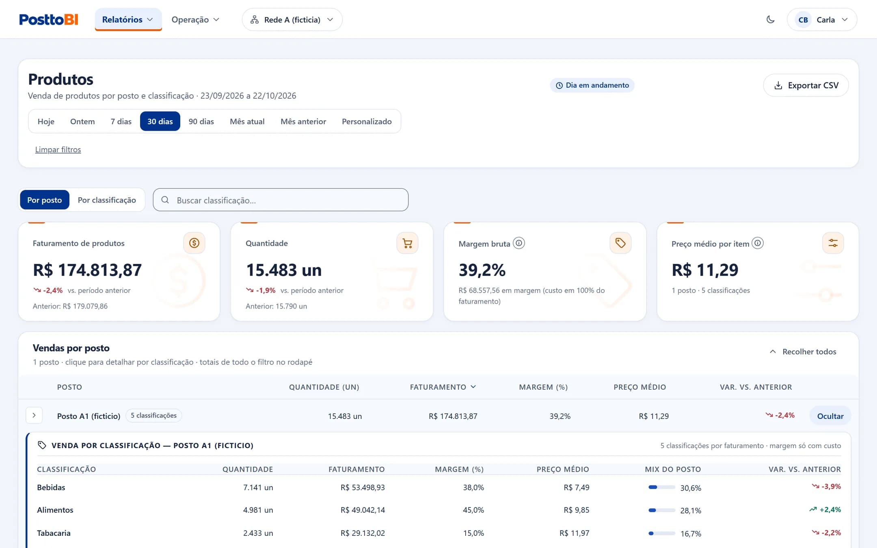Click Limpar filtros link

click(x=58, y=149)
